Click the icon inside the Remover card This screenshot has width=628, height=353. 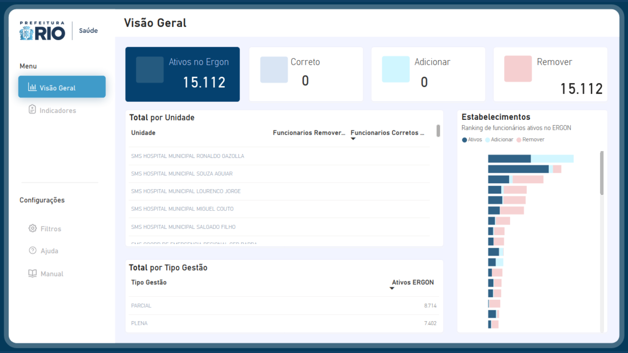tap(518, 69)
